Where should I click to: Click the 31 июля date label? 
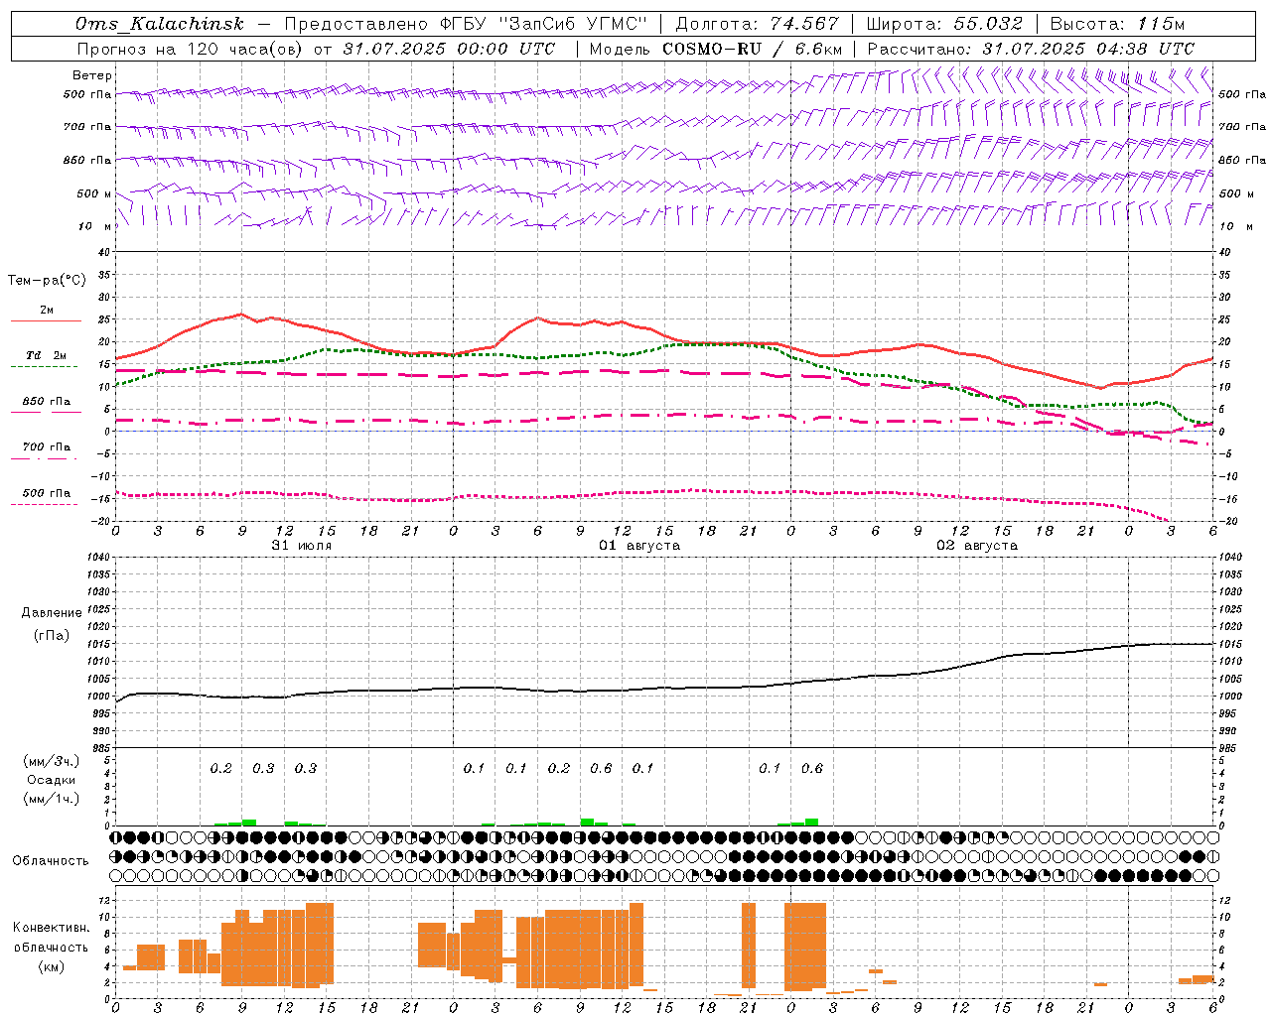(302, 546)
